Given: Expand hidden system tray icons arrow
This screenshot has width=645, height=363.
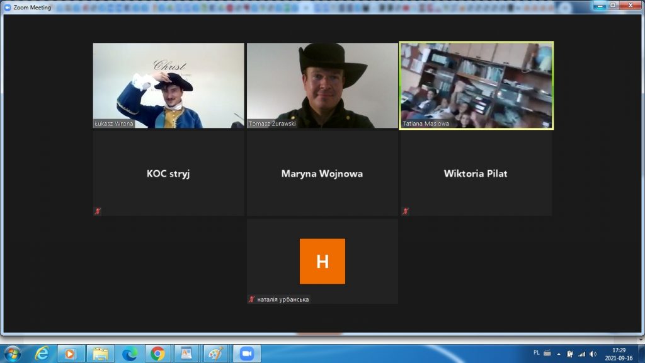Looking at the screenshot, I should (x=558, y=354).
